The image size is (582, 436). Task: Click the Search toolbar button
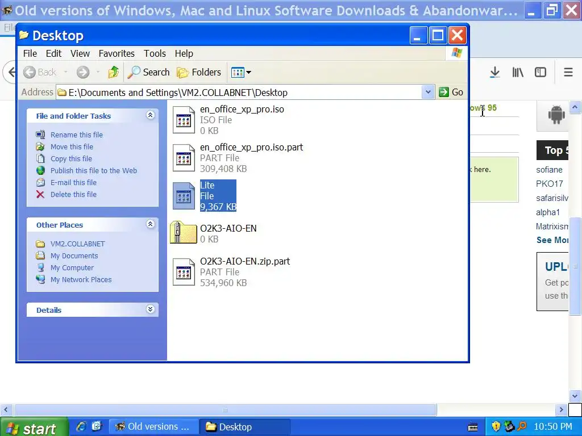pos(148,72)
